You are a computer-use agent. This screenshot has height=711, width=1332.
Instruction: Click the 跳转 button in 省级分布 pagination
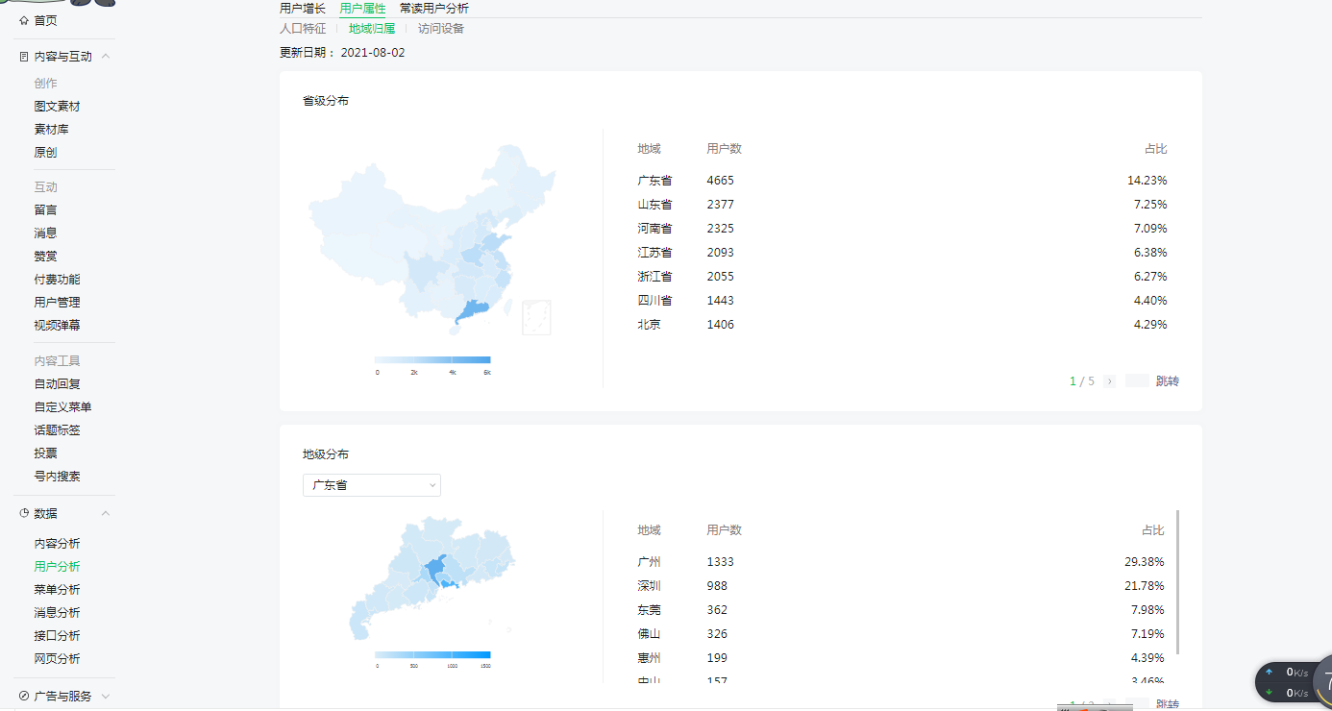[1168, 381]
